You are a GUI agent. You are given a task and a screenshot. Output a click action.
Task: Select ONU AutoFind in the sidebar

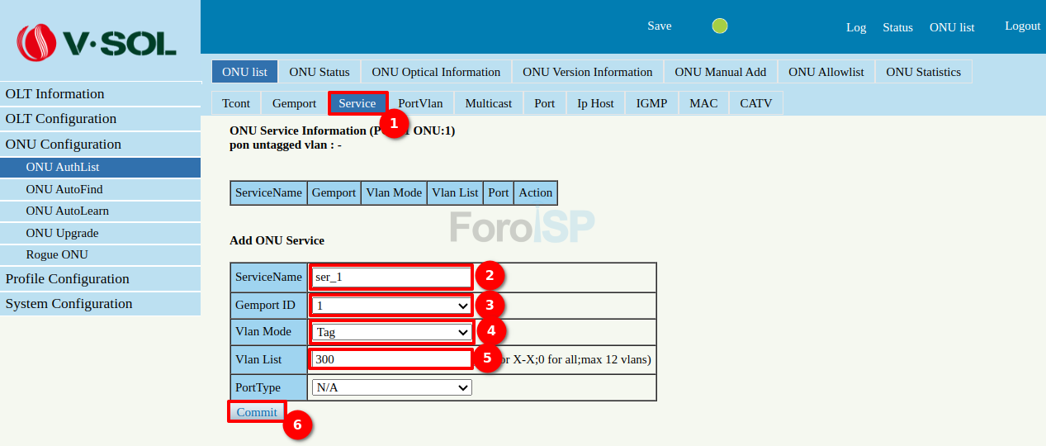click(64, 189)
